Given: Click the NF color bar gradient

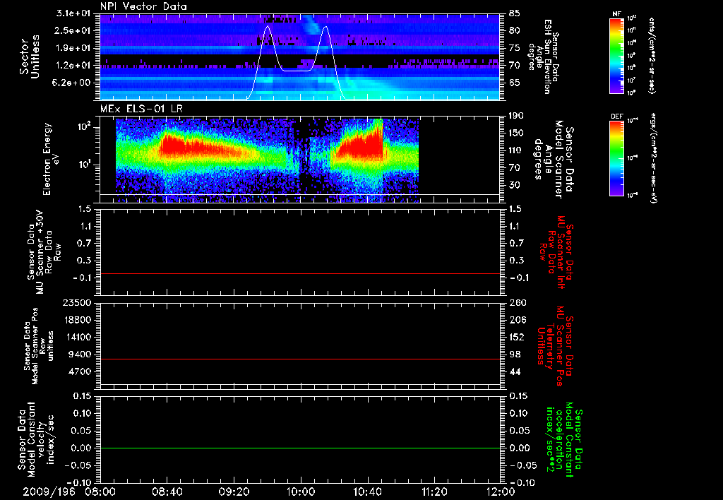Looking at the screenshot, I should [616, 55].
